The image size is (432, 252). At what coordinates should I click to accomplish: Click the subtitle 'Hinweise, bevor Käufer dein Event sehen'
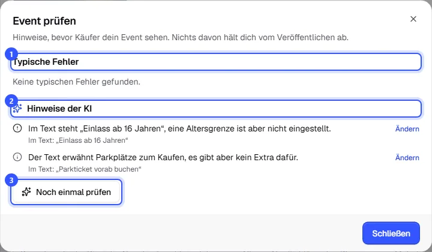tap(91, 37)
